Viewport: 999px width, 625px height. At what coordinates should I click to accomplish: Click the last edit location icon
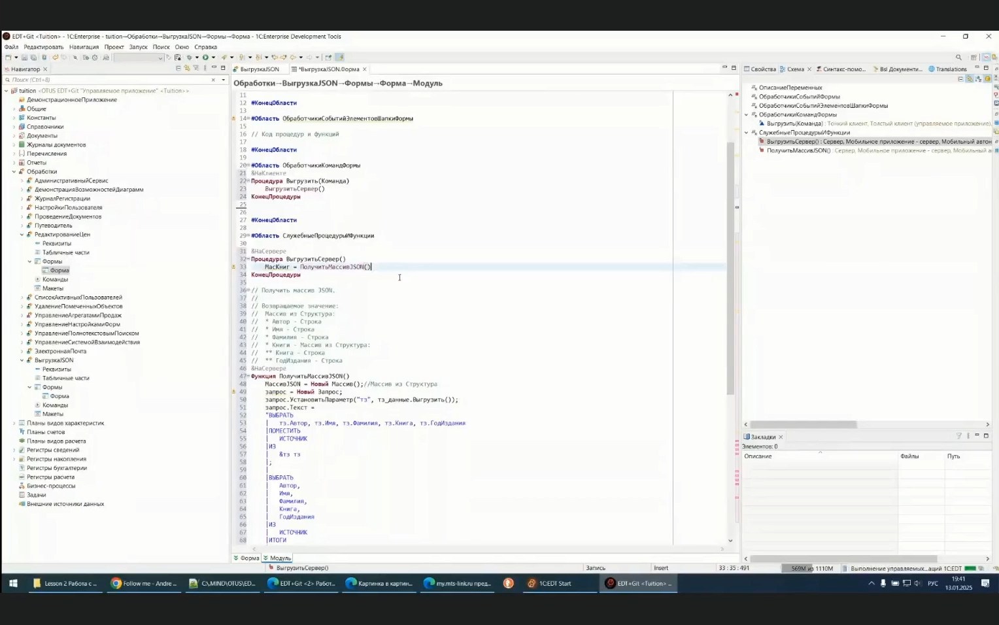(277, 58)
